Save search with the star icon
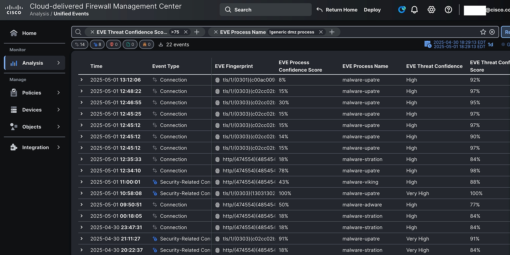Screen dimensions: 510x255 coord(483,32)
